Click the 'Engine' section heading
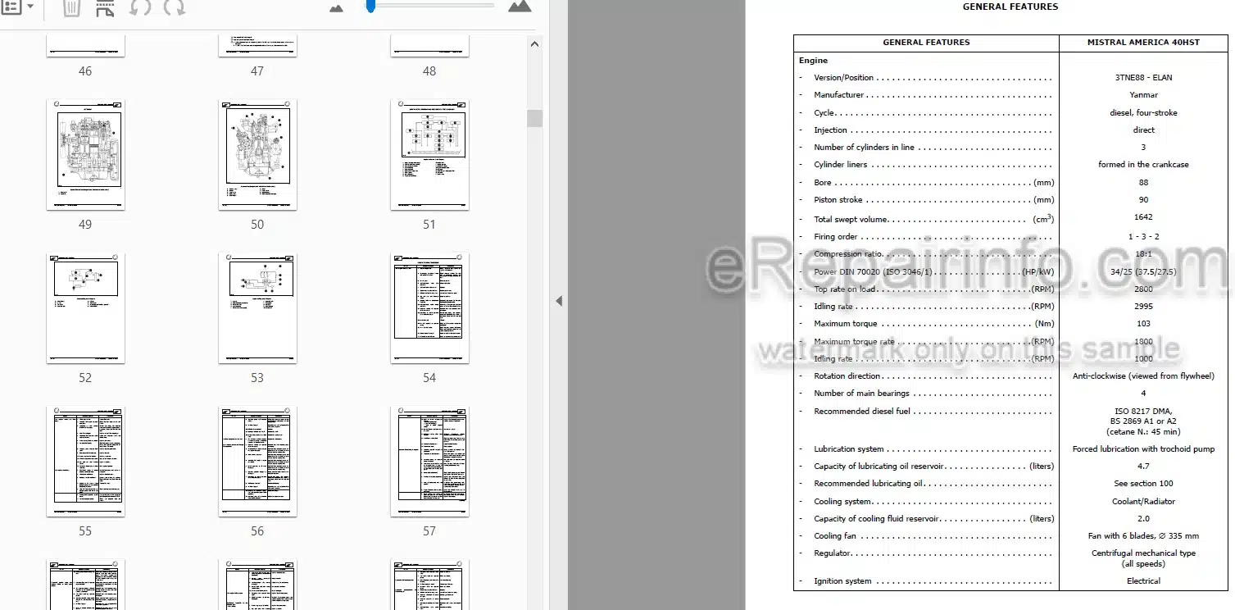This screenshot has height=610, width=1235. [813, 60]
